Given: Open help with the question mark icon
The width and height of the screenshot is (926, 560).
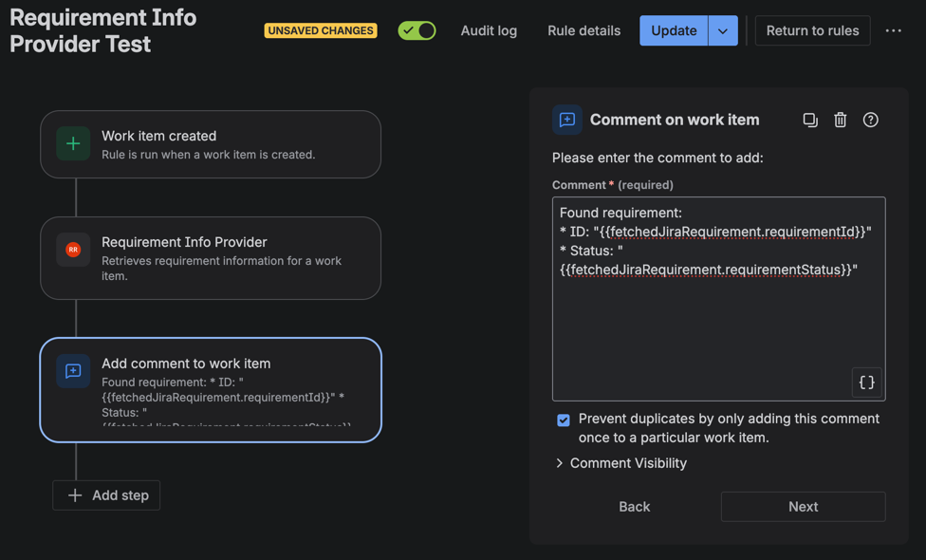Looking at the screenshot, I should coord(870,120).
